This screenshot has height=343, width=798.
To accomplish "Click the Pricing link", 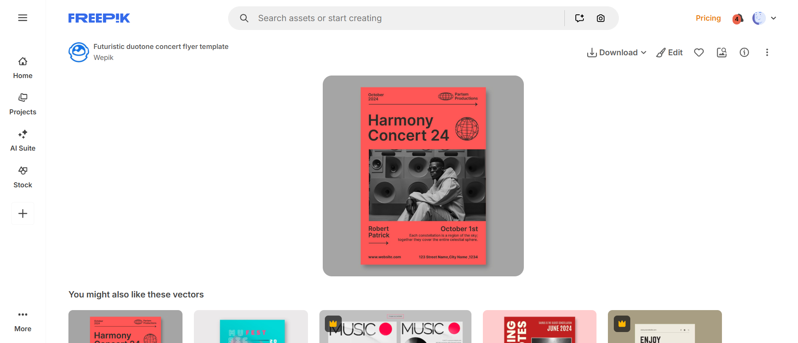I will click(708, 18).
